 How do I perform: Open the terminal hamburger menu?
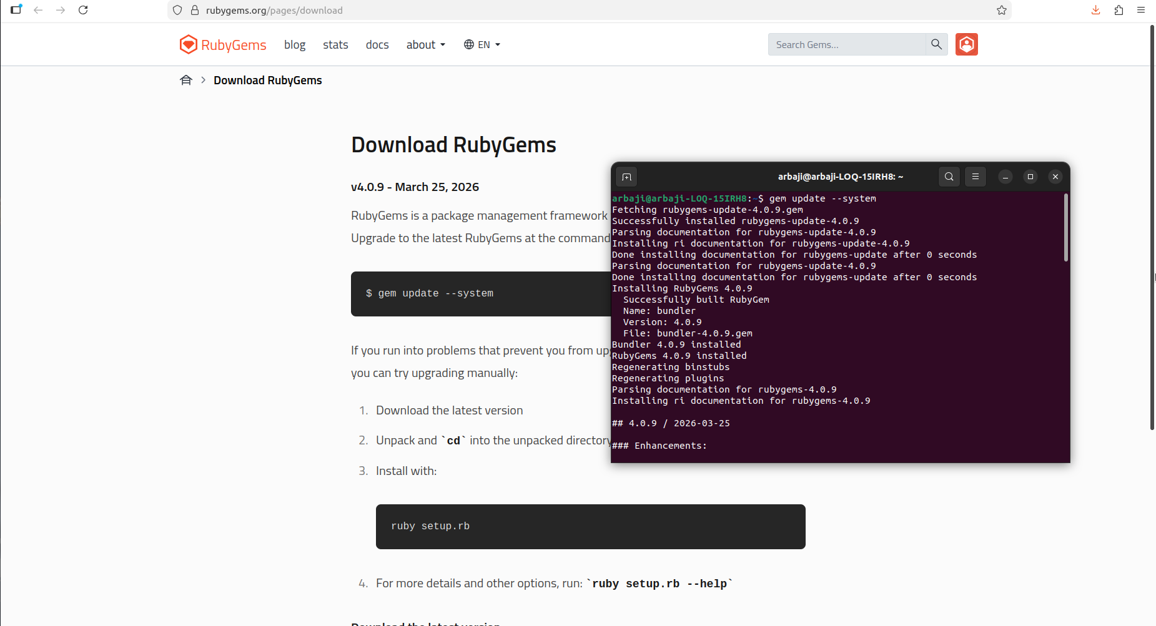[x=975, y=177]
